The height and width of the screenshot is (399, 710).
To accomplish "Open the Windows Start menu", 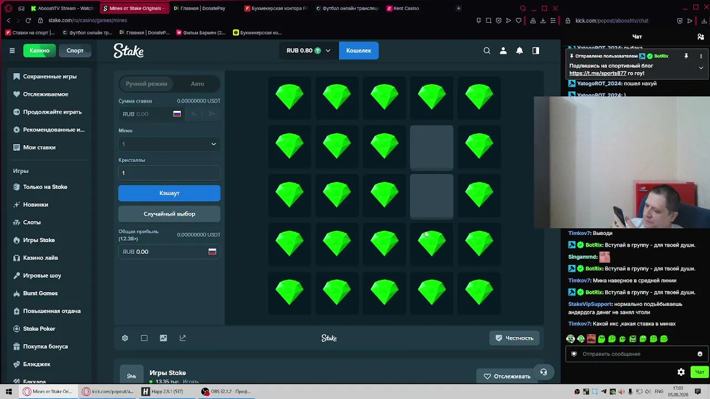I will coord(9,392).
